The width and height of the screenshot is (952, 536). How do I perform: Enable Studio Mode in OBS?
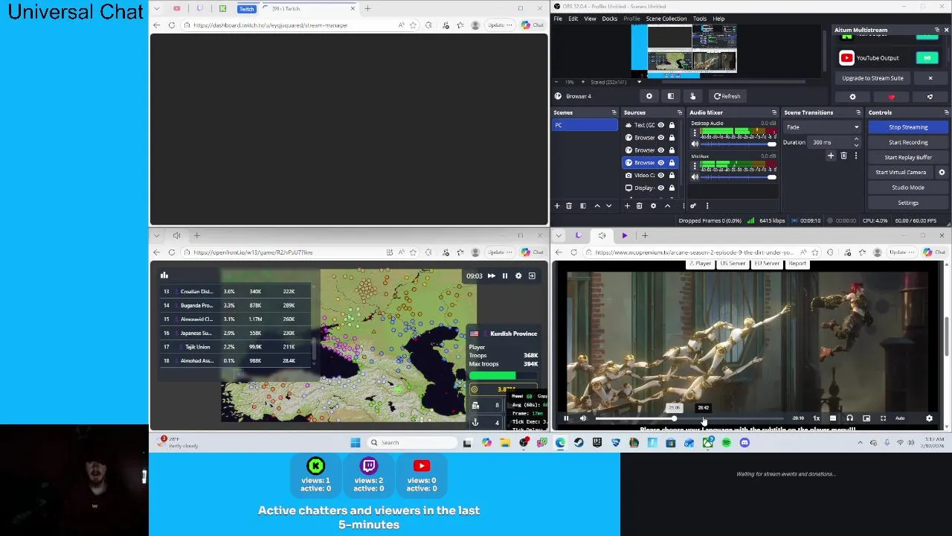point(908,188)
